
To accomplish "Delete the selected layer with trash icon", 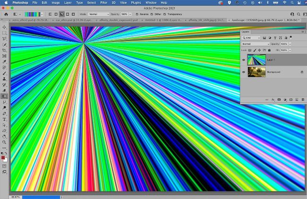I will [303, 99].
